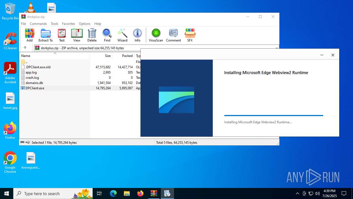Image resolution: width=353 pixels, height=199 pixels.
Task: Click the Find toolbar icon
Action: 107,35
